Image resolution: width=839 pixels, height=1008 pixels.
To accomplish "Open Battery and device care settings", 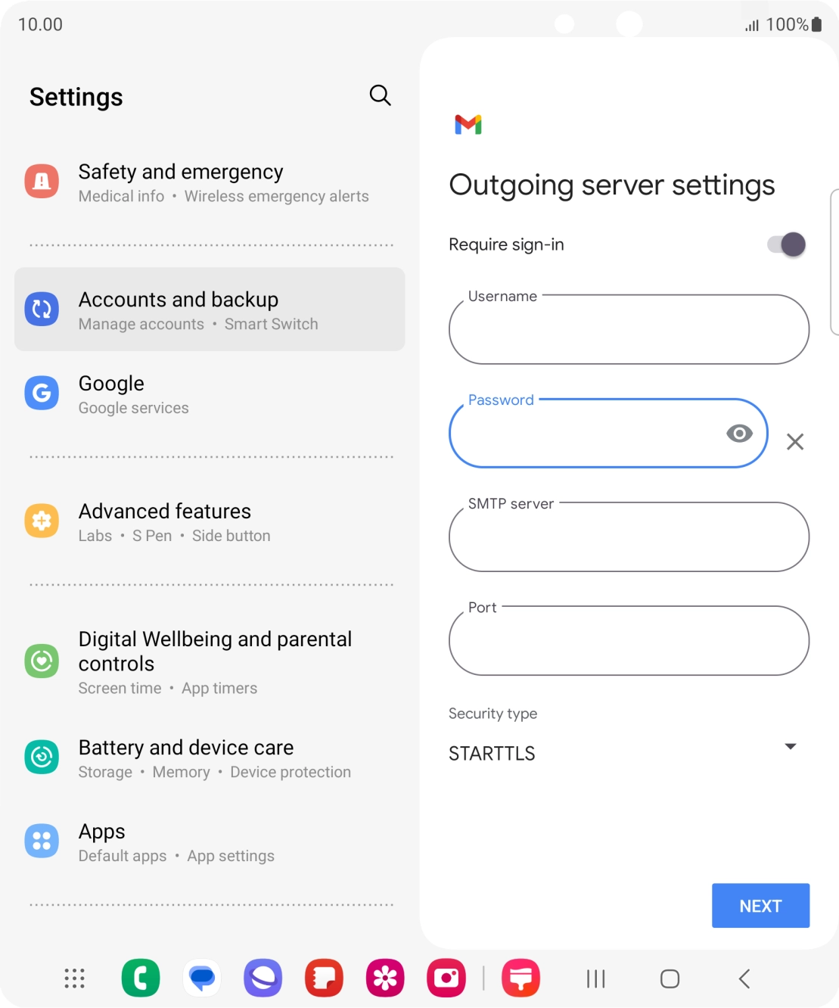I will [x=210, y=758].
